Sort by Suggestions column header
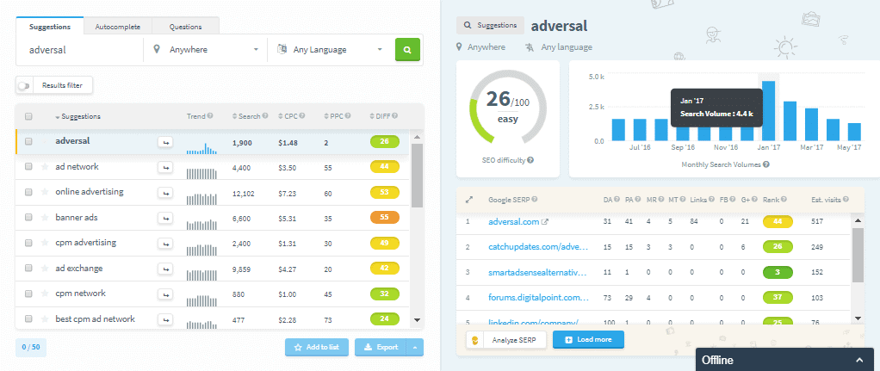880x371 pixels. coord(77,116)
